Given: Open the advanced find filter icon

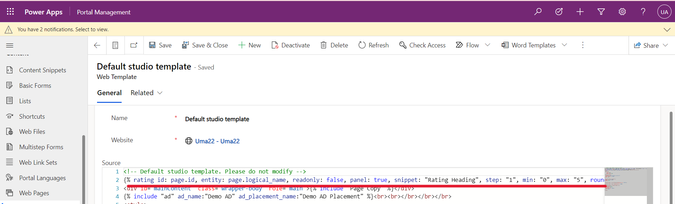Looking at the screenshot, I should pos(601,12).
